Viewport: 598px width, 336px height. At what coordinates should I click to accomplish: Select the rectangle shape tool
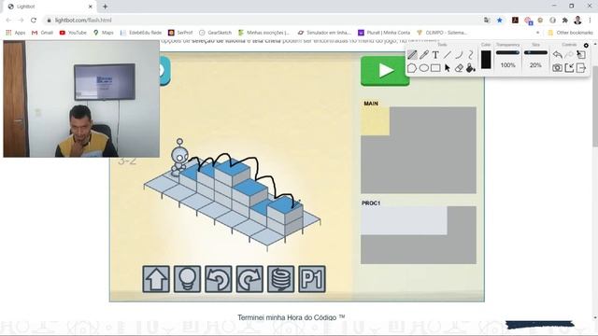435,68
